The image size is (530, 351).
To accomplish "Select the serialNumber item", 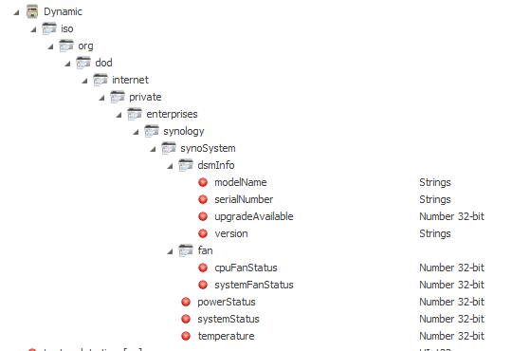I will [244, 199].
